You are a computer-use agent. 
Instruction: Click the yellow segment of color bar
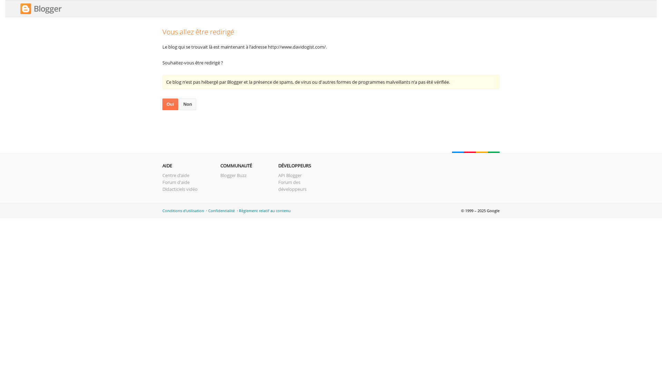pyautogui.click(x=482, y=152)
